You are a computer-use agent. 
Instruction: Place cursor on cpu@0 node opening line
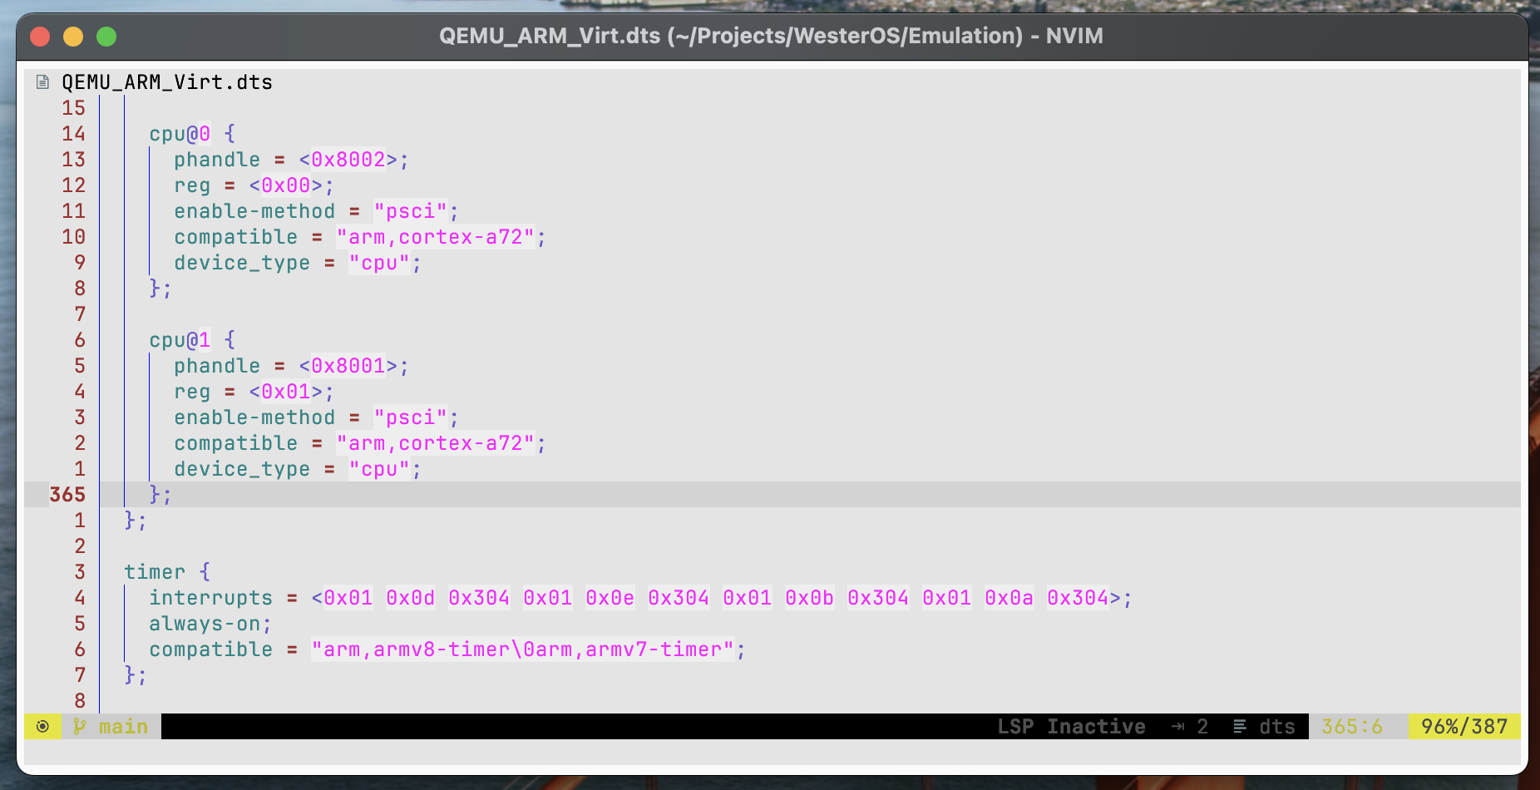click(192, 133)
